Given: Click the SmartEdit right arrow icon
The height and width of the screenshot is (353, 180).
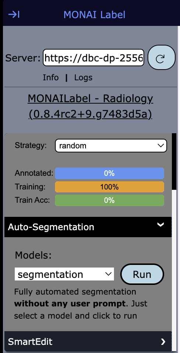Looking at the screenshot, I should pyautogui.click(x=163, y=342).
